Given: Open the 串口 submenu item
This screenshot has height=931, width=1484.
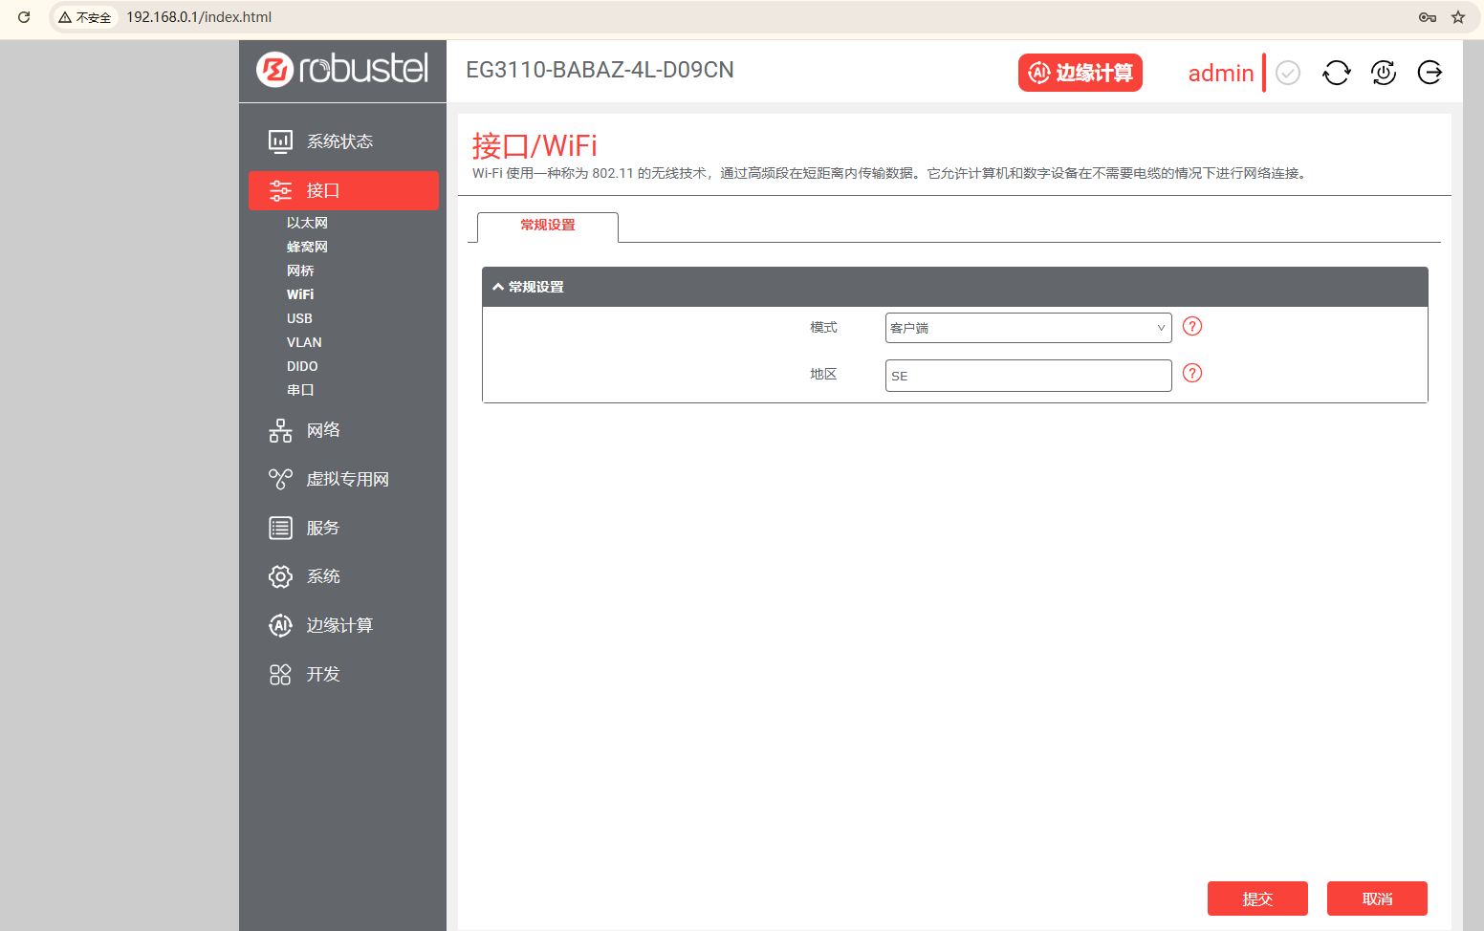Looking at the screenshot, I should click(300, 390).
